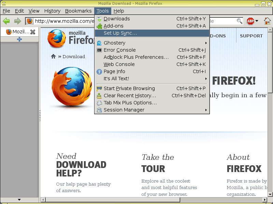Click the Page Info blue icon
Viewport: 273px width, 204px height.
[99, 72]
